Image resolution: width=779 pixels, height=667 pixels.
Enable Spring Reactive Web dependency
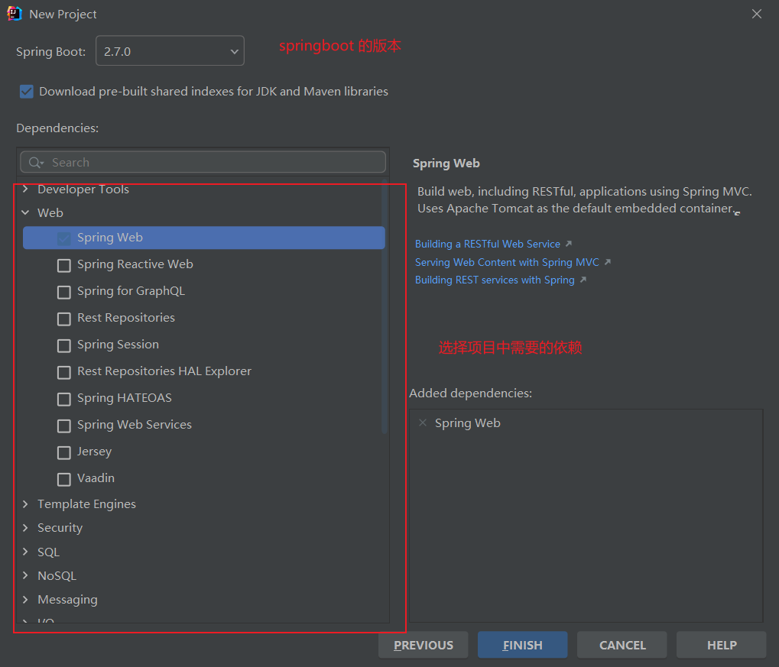point(64,265)
